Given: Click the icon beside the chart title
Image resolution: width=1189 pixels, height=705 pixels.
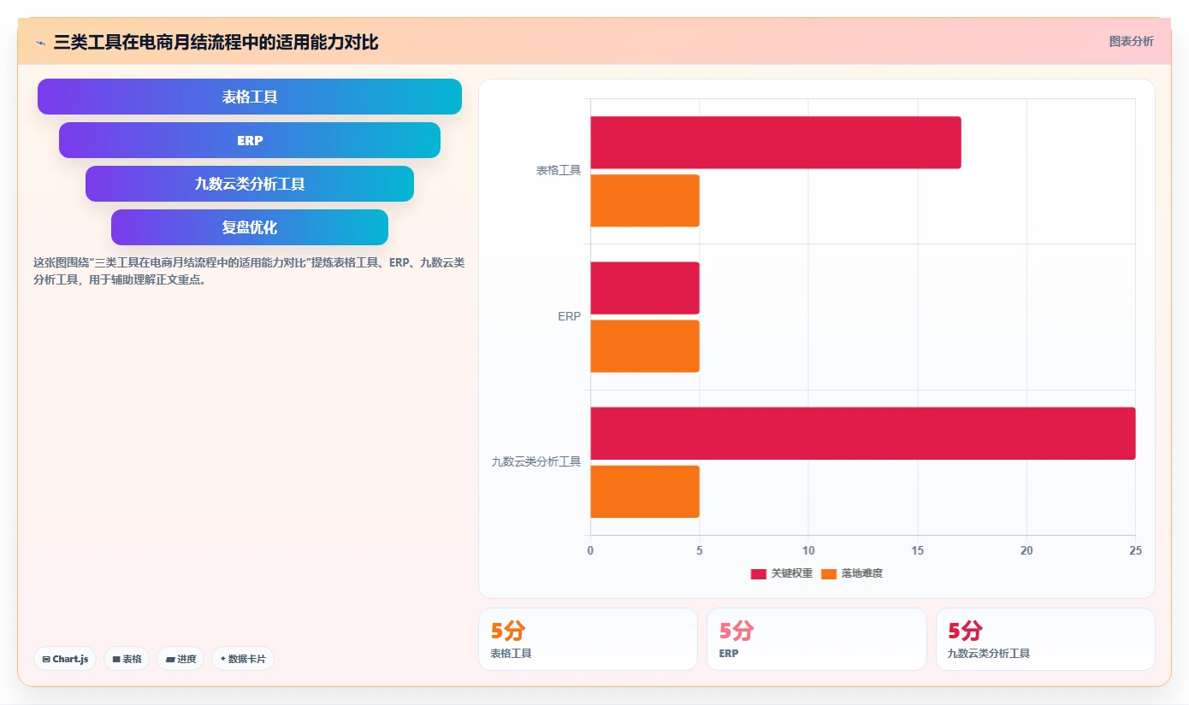Looking at the screenshot, I should [40, 43].
